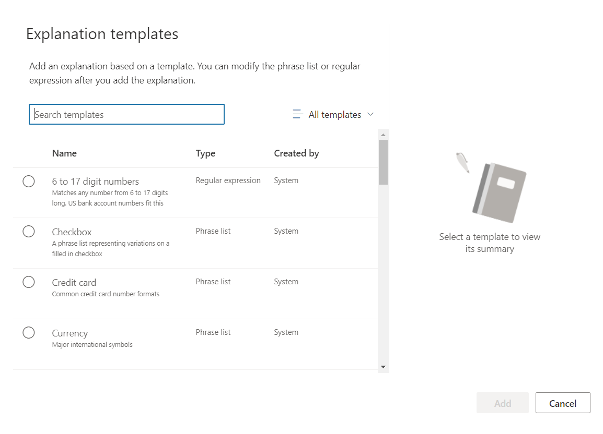This screenshot has width=603, height=434.
Task: Select the '6 to 17 digit numbers' radio button
Action: pos(29,181)
